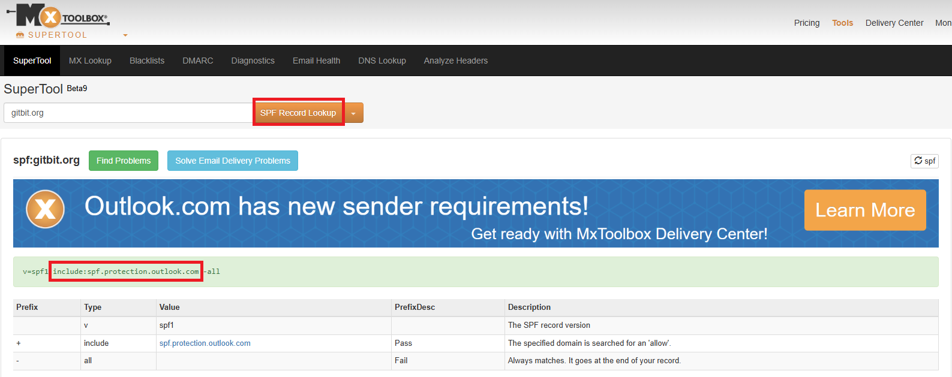The width and height of the screenshot is (952, 377).
Task: Go to Delivery Center in the header
Action: [894, 23]
